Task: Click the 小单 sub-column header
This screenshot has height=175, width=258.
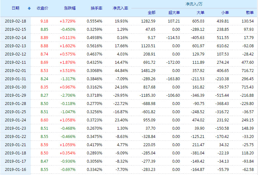Action: [225, 13]
